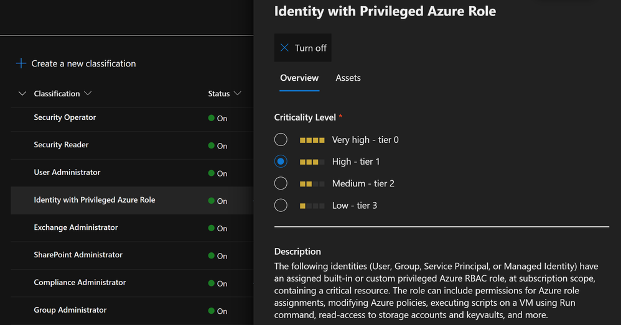Collapse the classification list chevron

22,94
